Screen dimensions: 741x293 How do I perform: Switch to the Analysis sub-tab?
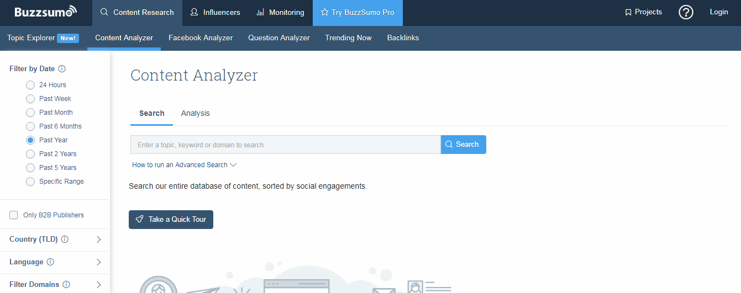click(x=196, y=113)
